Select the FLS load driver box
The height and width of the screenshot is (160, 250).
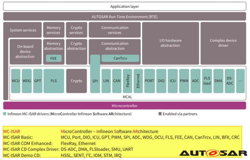[x=207, y=81]
